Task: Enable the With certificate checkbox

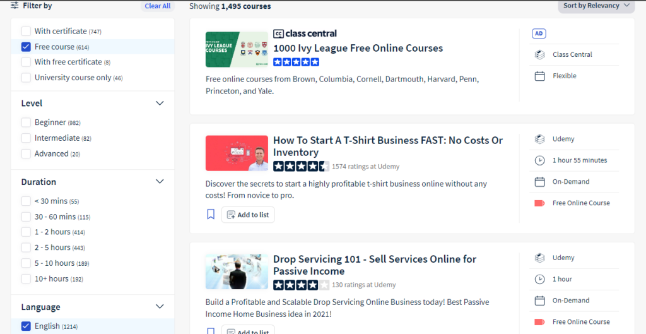Action: (26, 32)
